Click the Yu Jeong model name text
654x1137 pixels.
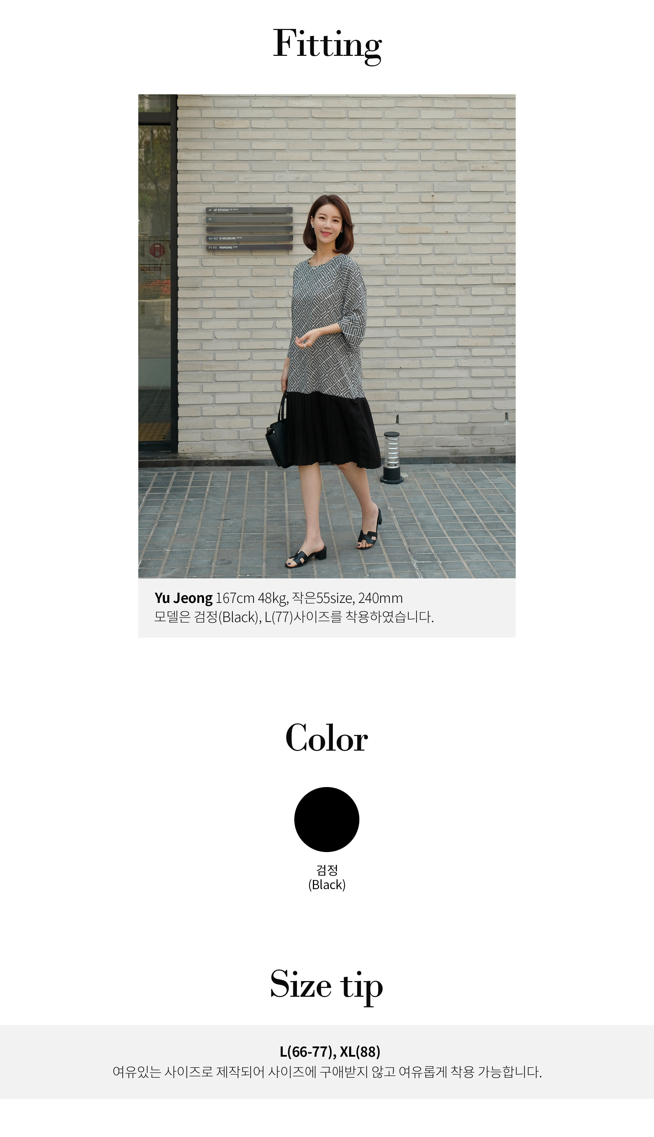183,598
